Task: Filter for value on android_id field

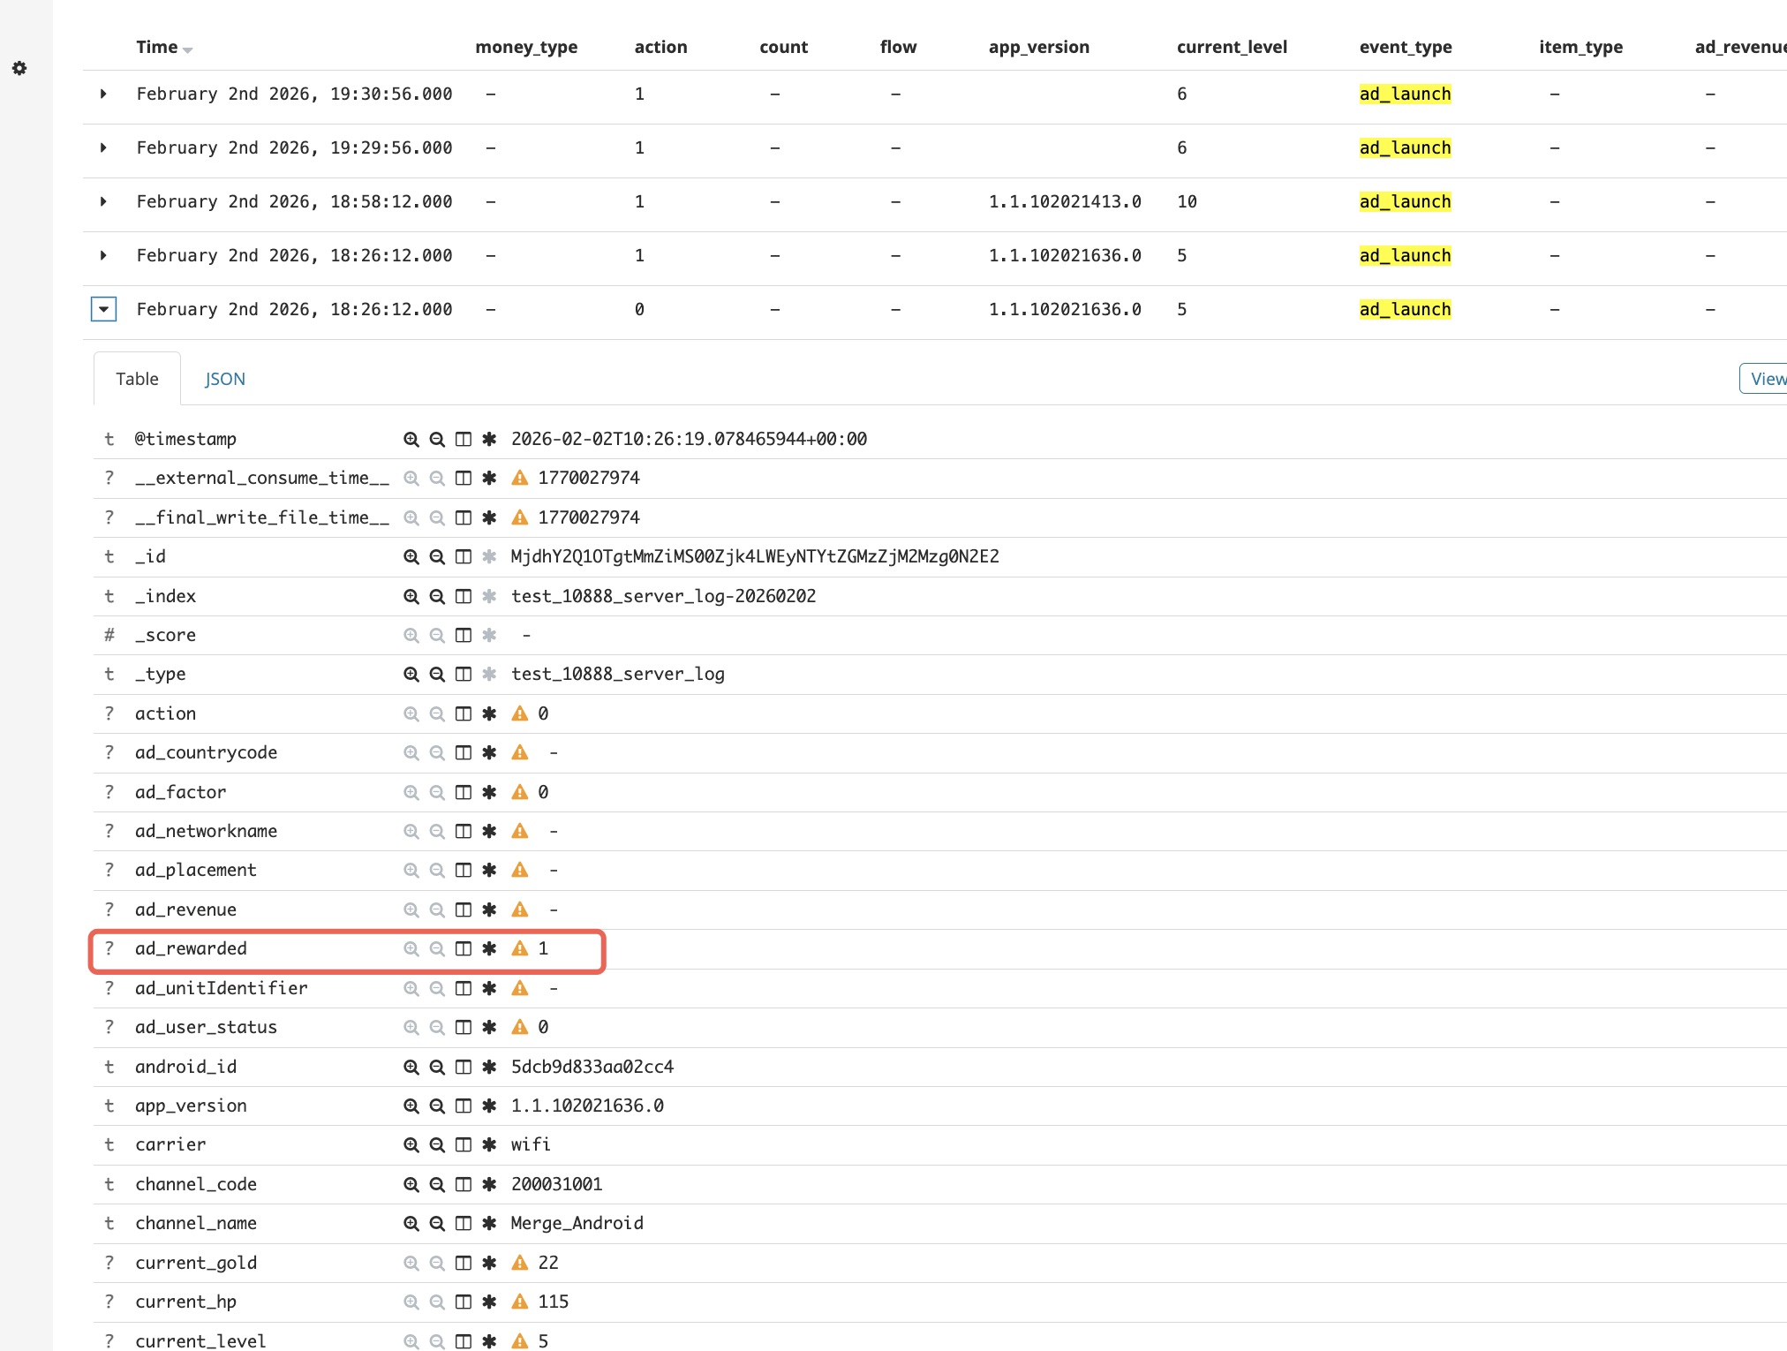Action: coord(411,1066)
